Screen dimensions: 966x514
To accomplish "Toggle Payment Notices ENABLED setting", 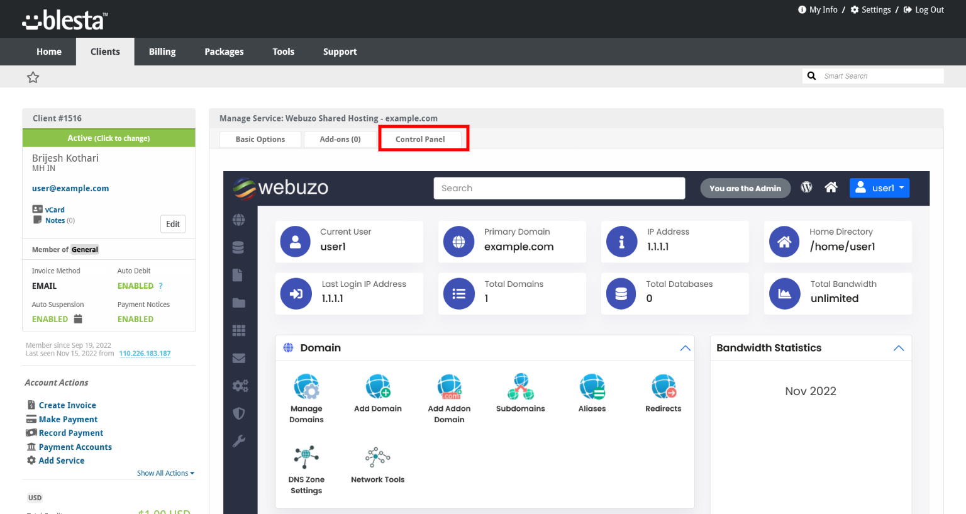I will [x=135, y=320].
